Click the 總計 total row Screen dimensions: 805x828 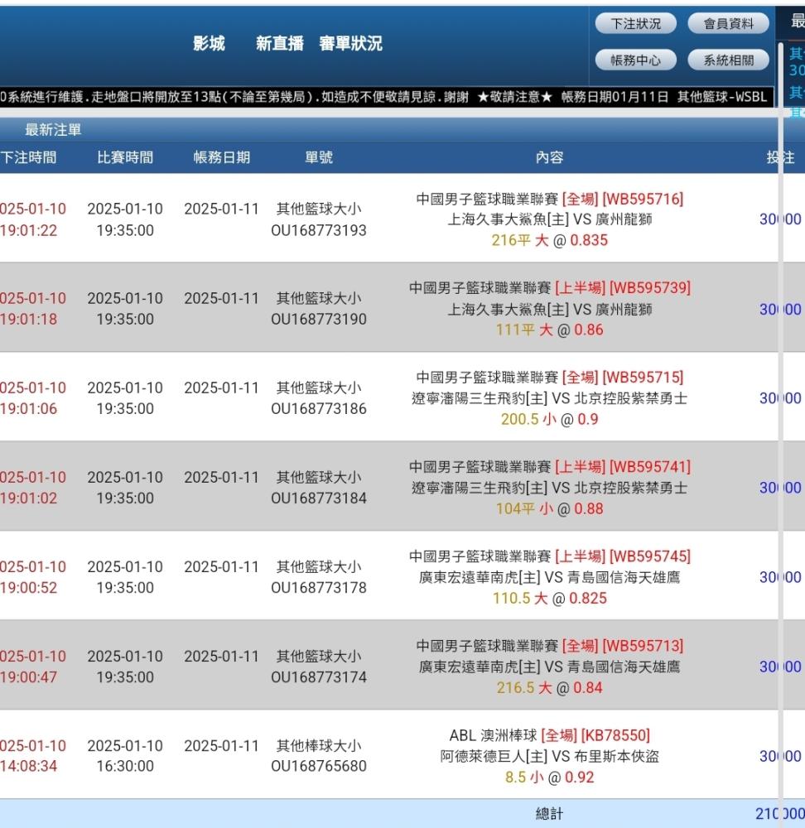pyautogui.click(x=549, y=814)
